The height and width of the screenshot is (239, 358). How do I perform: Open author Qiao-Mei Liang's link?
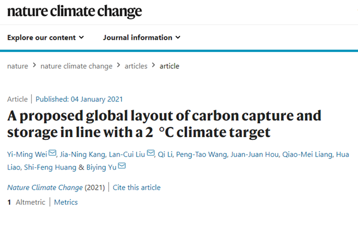[x=307, y=154]
